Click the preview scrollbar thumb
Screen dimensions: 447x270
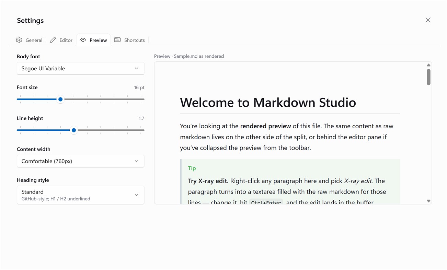click(428, 77)
